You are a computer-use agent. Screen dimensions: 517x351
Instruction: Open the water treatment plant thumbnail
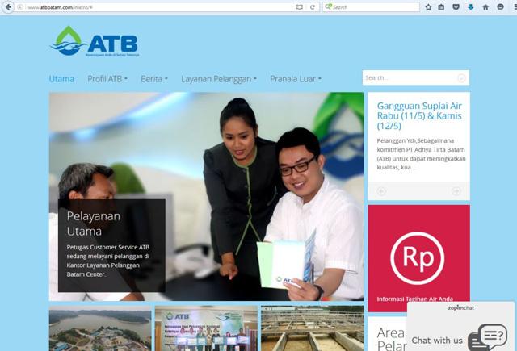pos(313,328)
